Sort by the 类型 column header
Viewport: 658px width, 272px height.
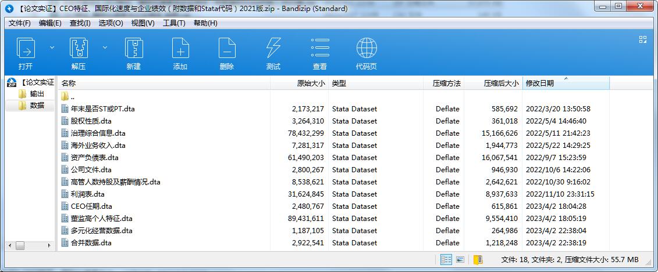pyautogui.click(x=376, y=84)
